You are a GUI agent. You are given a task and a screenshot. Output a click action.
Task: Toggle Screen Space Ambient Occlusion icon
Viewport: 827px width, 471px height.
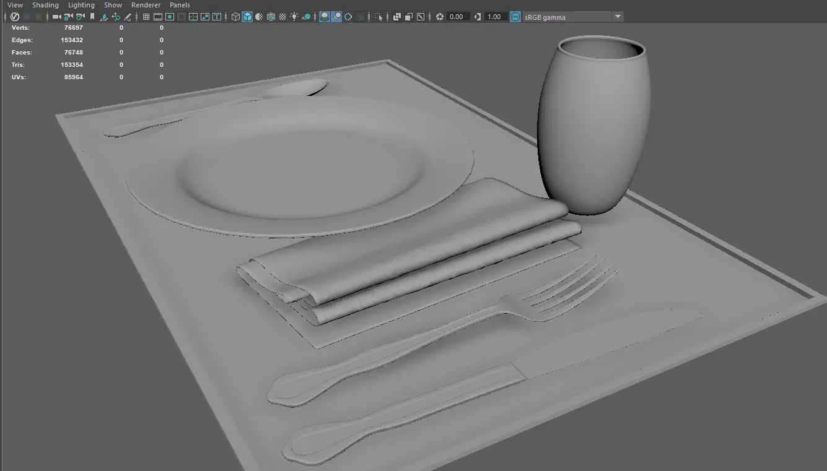(323, 17)
